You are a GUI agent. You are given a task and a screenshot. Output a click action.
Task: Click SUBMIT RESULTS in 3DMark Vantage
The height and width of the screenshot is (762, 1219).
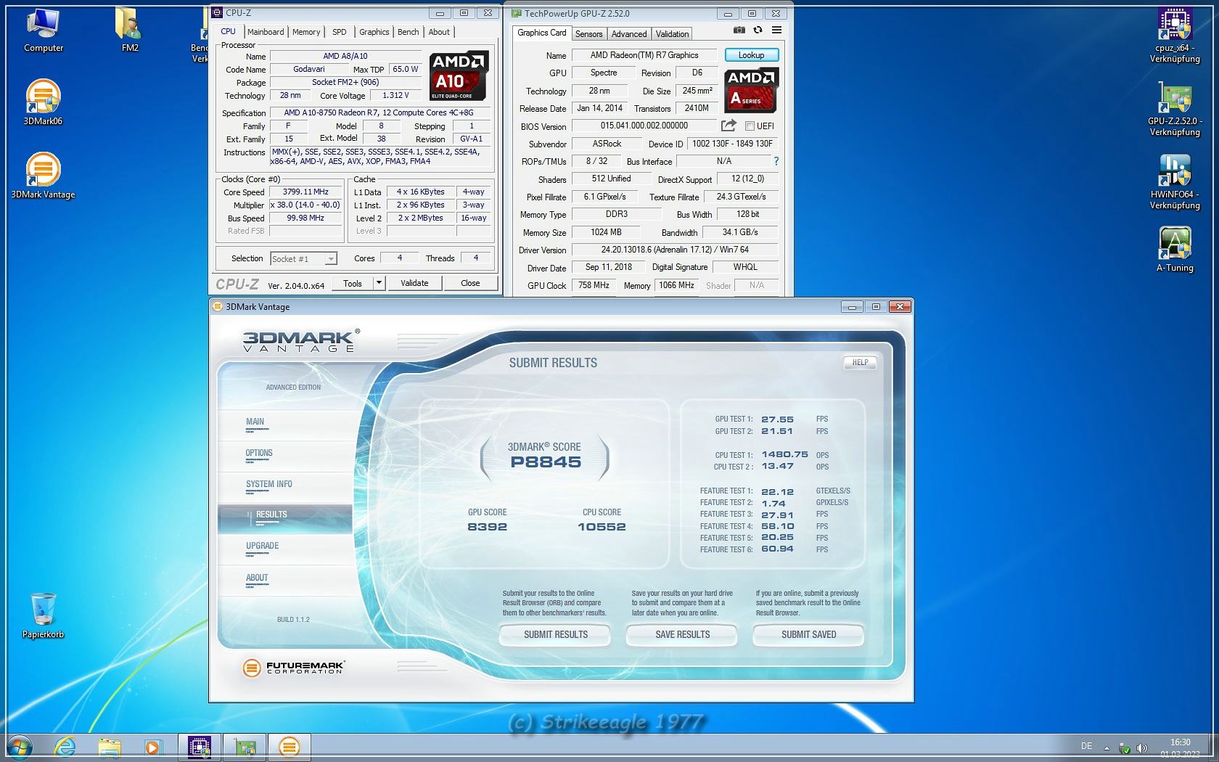[556, 634]
